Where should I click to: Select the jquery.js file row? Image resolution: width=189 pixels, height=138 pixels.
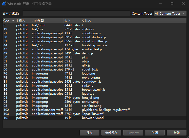coord(95,94)
